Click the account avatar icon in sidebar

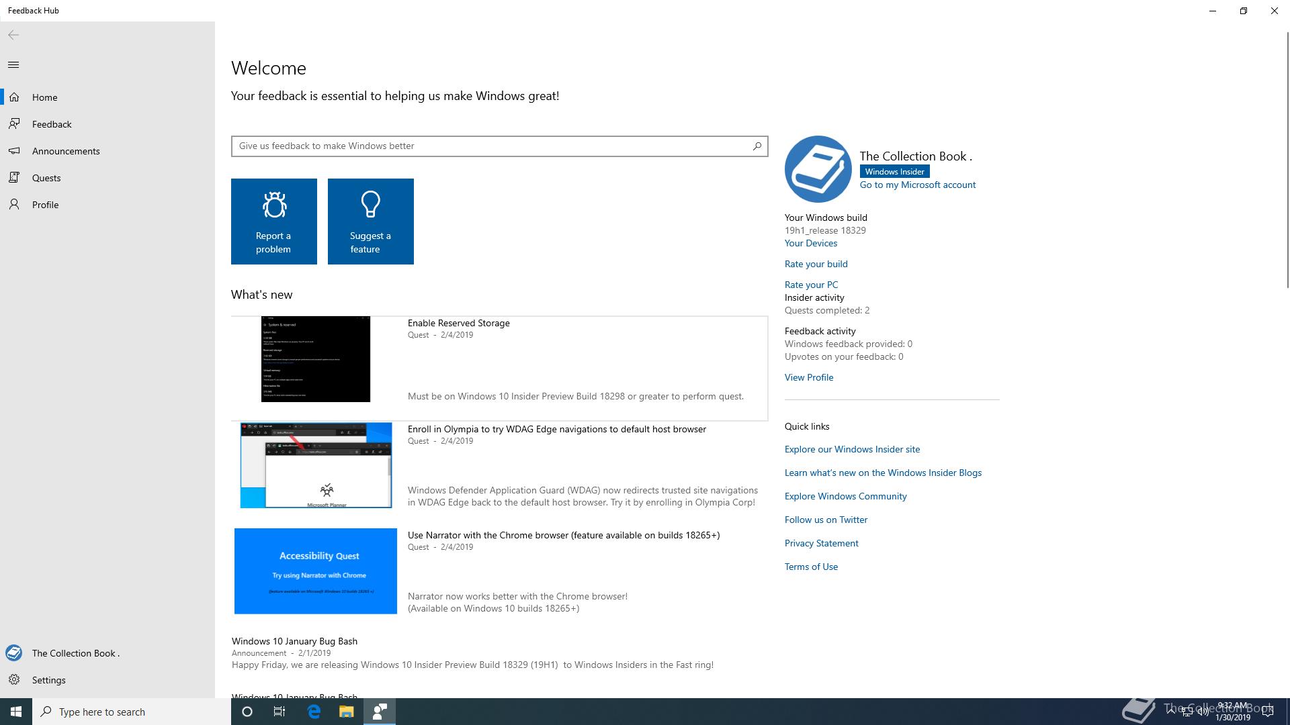(x=13, y=652)
